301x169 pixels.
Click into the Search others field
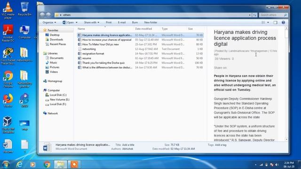(x=273, y=15)
